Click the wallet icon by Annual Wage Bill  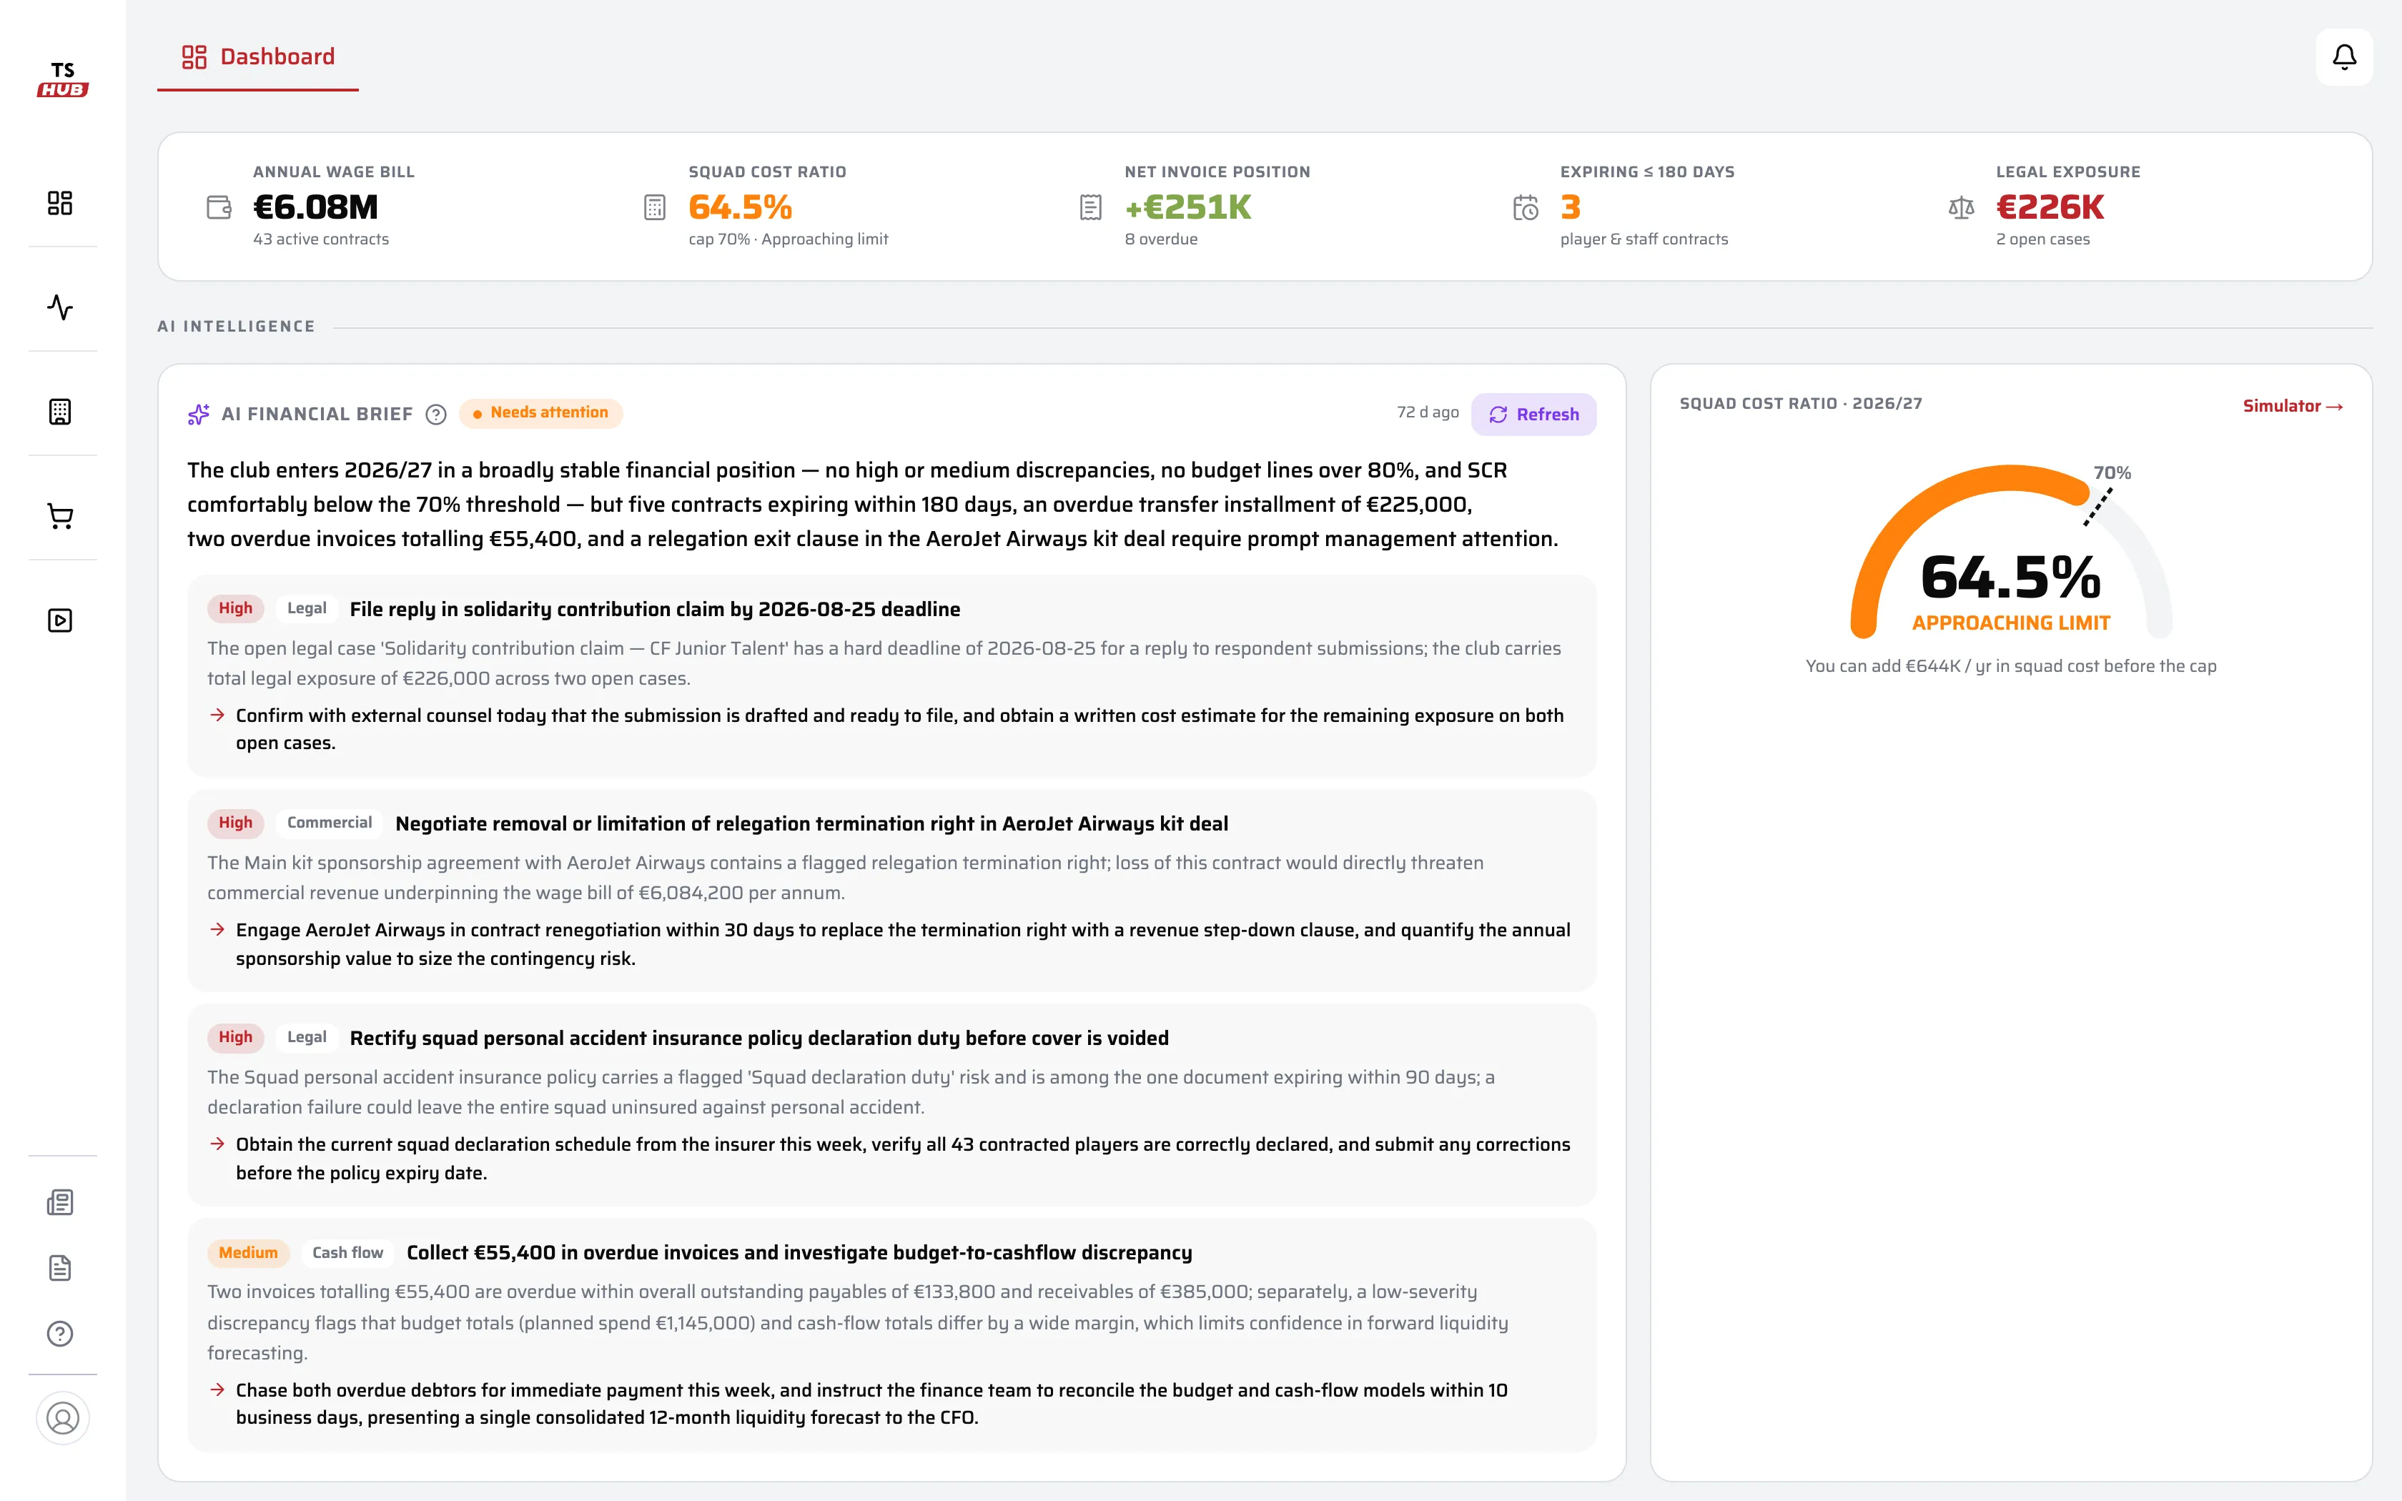click(x=218, y=207)
